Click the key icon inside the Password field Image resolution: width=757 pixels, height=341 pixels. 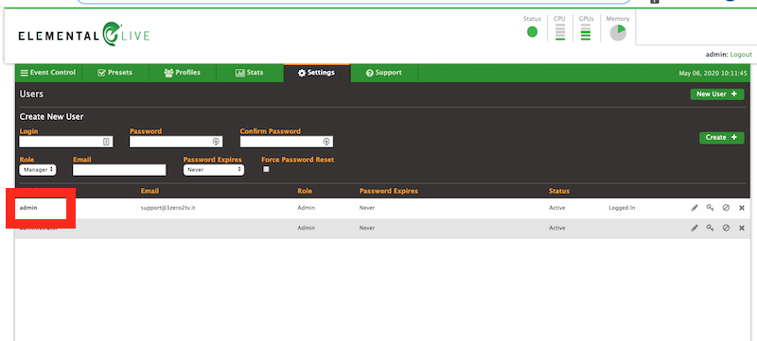tap(217, 142)
